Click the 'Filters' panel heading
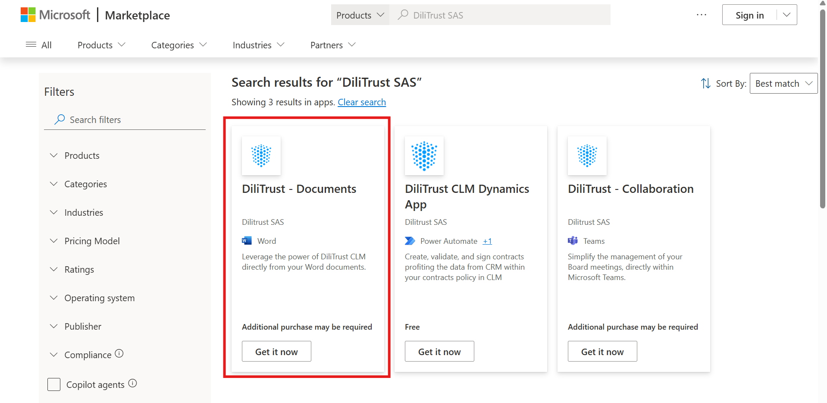Image resolution: width=827 pixels, height=403 pixels. click(x=59, y=91)
